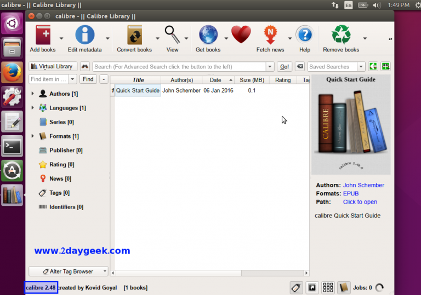The image size is (421, 295).
Task: Click the Fetch news icon
Action: tap(270, 35)
